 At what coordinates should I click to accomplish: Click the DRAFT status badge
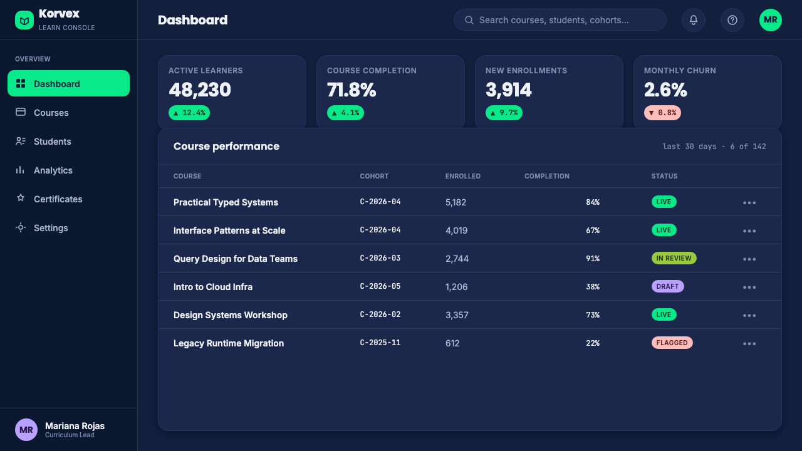[x=667, y=286]
